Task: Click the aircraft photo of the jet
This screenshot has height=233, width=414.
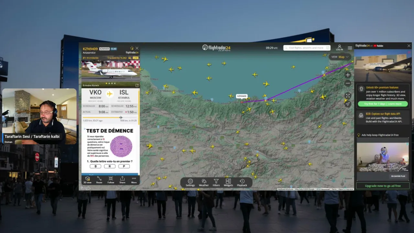Action: tap(111, 71)
